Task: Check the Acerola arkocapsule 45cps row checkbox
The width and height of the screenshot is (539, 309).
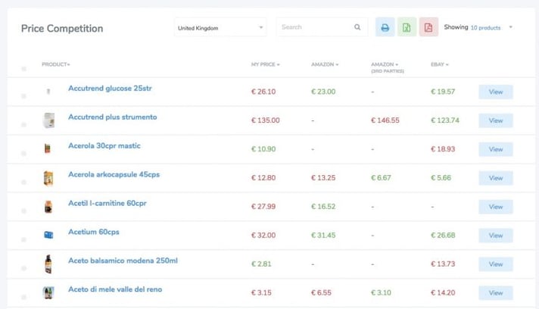Action: tap(23, 182)
